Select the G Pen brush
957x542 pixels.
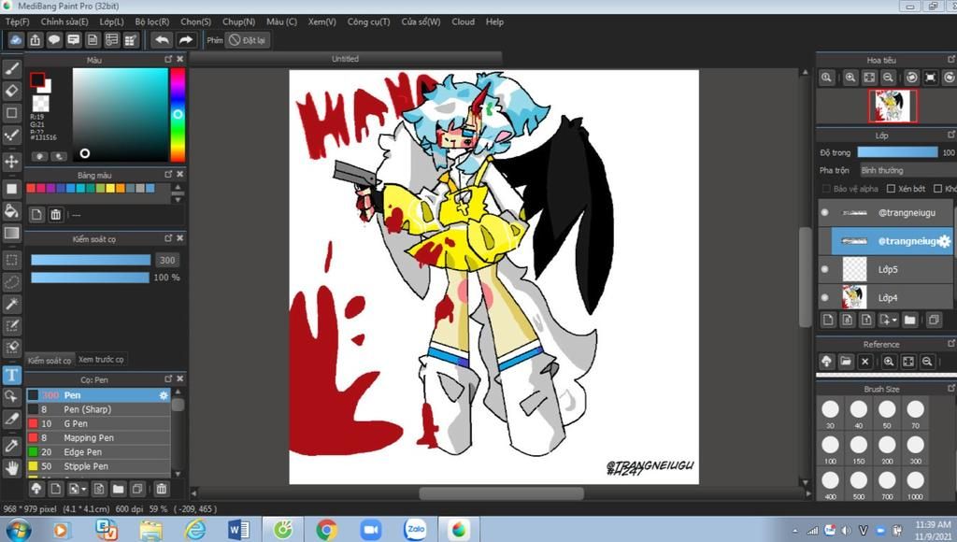(97, 423)
